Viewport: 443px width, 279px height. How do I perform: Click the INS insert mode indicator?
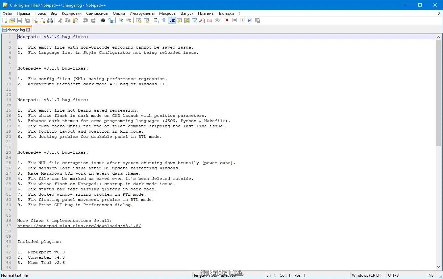click(431, 275)
